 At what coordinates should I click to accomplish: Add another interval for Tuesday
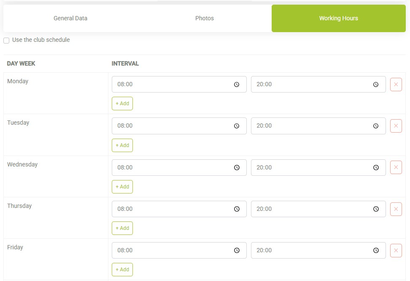coord(122,145)
